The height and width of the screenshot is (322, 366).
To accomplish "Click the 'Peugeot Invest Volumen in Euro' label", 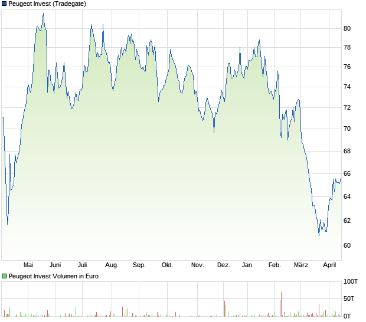I will (54, 277).
